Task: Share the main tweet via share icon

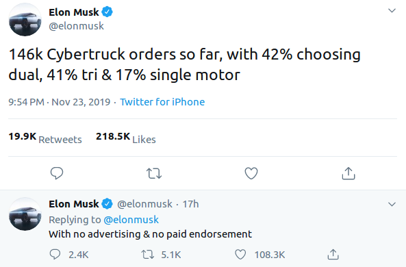Action: [348, 173]
